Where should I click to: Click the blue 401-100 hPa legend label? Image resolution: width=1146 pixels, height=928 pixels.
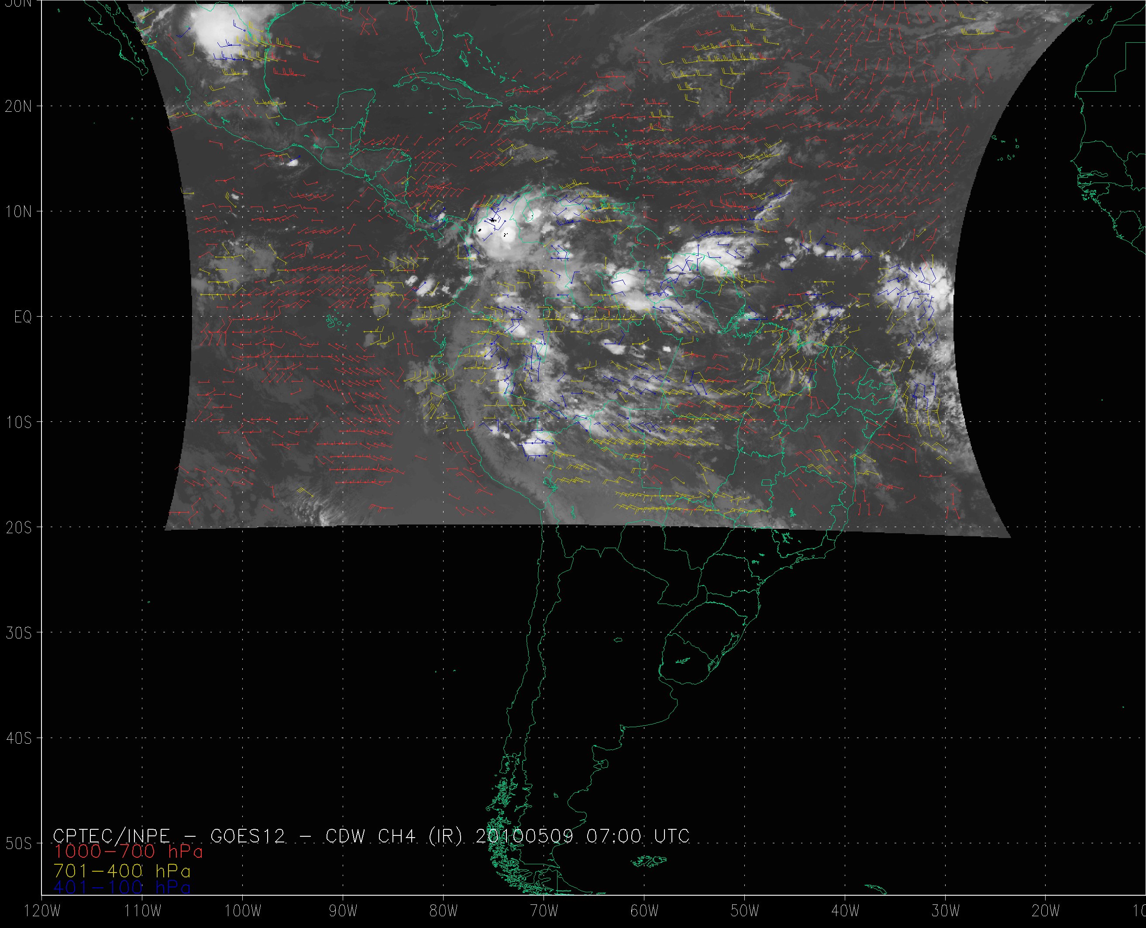pyautogui.click(x=122, y=887)
